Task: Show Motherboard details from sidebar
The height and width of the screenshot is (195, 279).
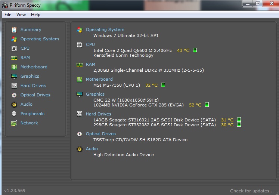Action: tap(34, 67)
